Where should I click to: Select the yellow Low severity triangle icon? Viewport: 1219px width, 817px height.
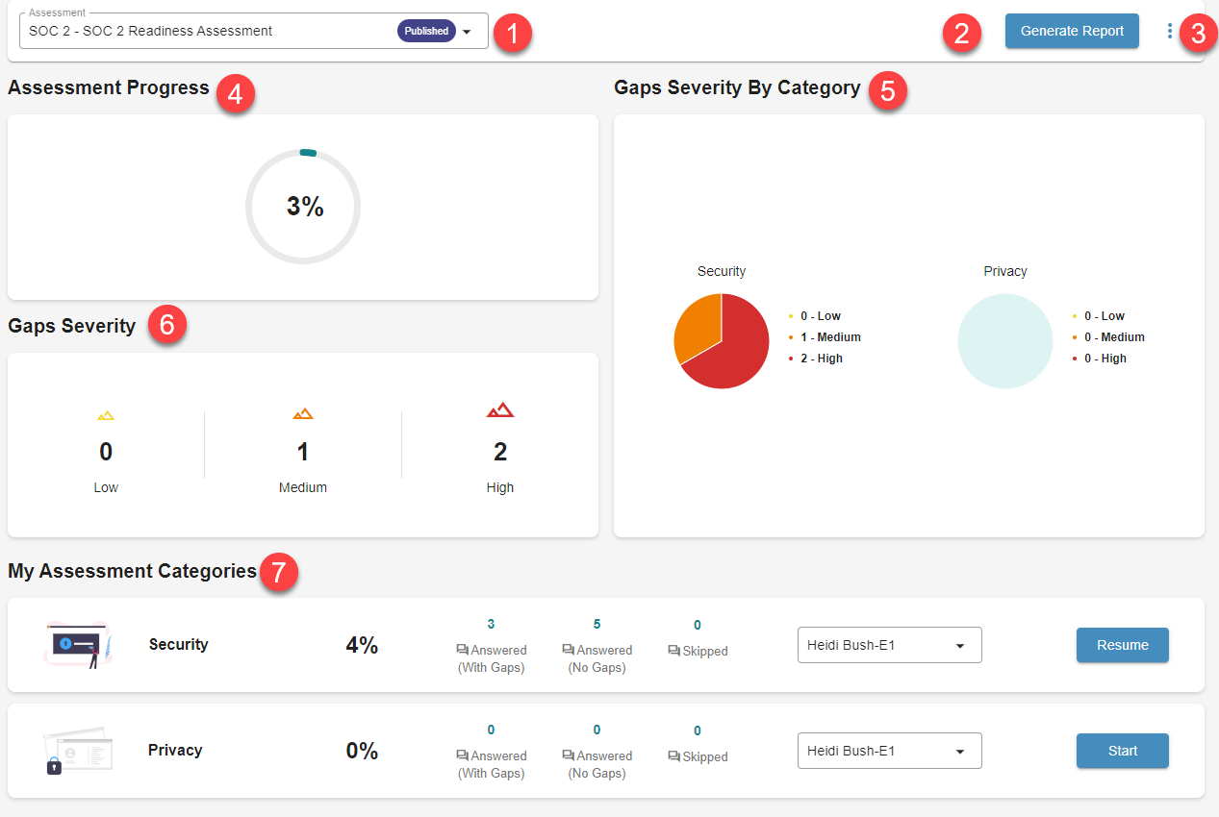(x=106, y=412)
